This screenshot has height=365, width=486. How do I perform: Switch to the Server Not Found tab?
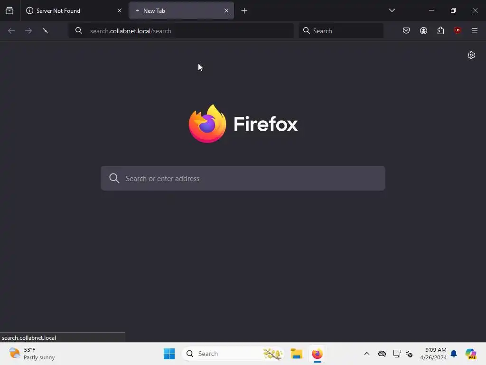[74, 11]
